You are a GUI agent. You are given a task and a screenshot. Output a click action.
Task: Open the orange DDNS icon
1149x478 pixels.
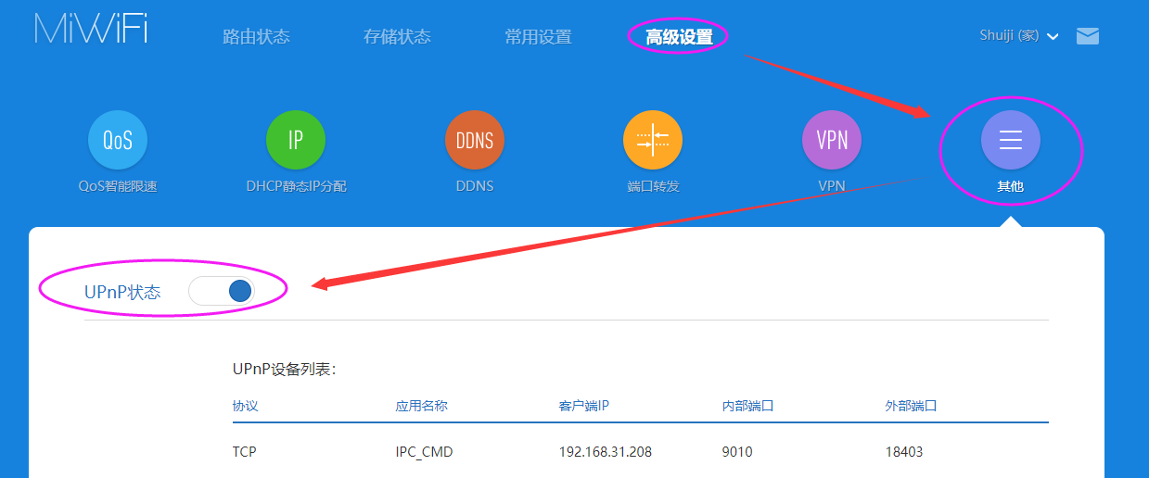(474, 140)
